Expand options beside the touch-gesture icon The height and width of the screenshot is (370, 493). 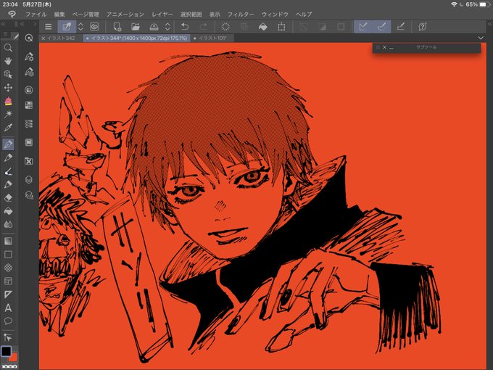click(x=80, y=27)
